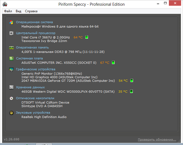Screen dimensions: 183x145
Task: Select the Generic PnP Monitor line
Action: tap(52, 74)
